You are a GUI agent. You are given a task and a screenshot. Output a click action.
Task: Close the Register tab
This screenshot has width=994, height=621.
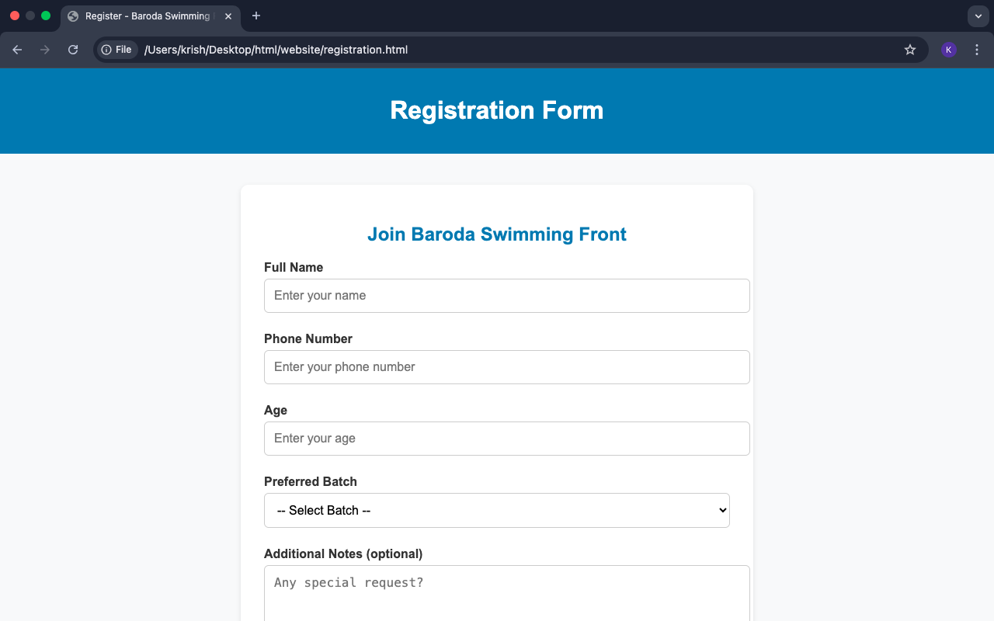[x=228, y=16]
